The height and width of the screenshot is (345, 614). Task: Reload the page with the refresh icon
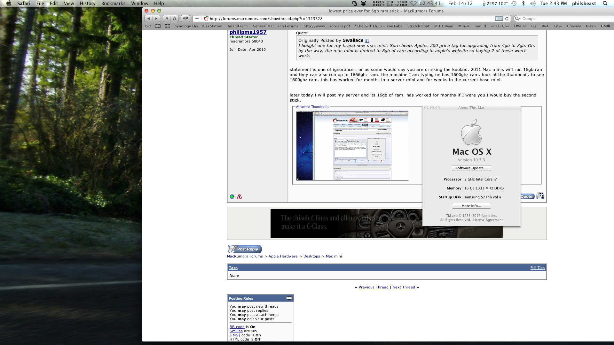coord(507,19)
